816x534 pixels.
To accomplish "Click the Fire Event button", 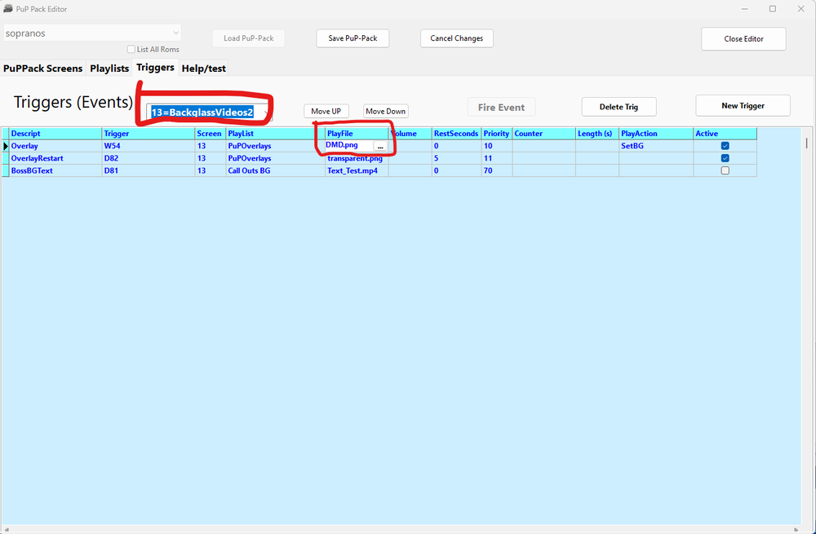I will click(502, 107).
